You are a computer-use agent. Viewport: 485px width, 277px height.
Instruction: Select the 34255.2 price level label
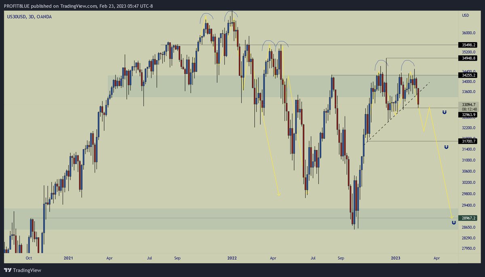click(x=467, y=75)
